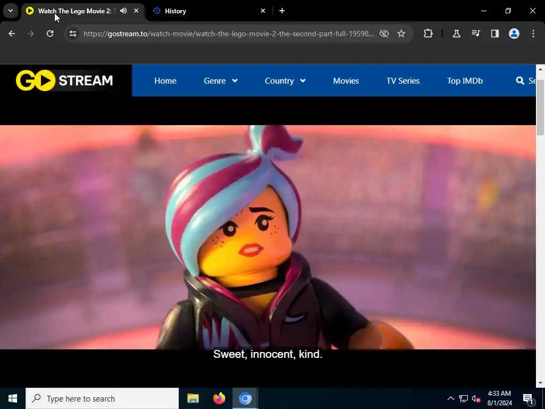Screen dimensions: 545x409
Task: Click the gostream.to URL in address bar
Action: [x=229, y=34]
